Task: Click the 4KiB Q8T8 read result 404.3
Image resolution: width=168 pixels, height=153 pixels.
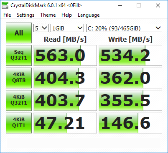Action: 65,78
